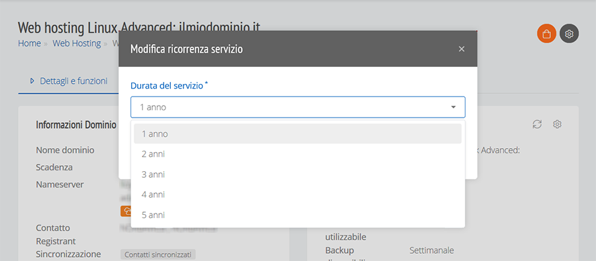Open Web Hosting breadcrumb link

click(77, 43)
